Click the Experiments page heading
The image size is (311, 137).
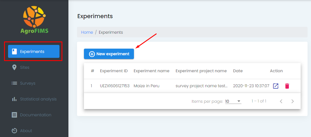(x=95, y=16)
